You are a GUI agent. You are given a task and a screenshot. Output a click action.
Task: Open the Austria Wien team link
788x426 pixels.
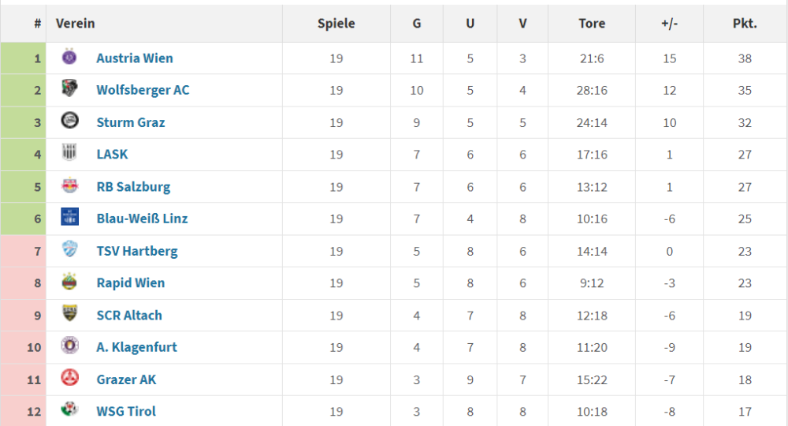(135, 58)
